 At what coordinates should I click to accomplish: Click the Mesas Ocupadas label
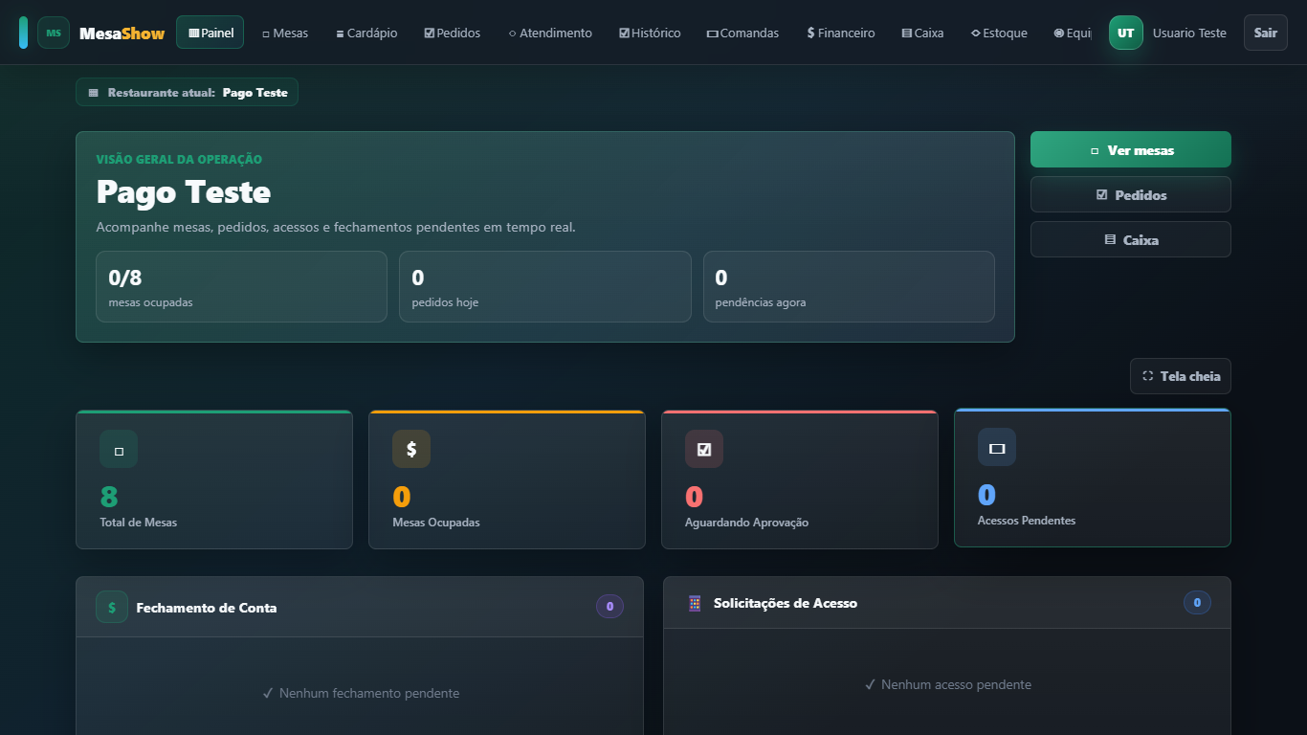click(436, 523)
